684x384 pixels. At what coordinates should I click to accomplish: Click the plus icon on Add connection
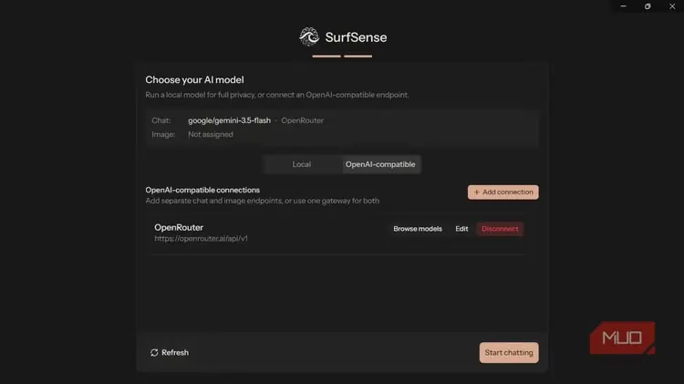pyautogui.click(x=476, y=192)
